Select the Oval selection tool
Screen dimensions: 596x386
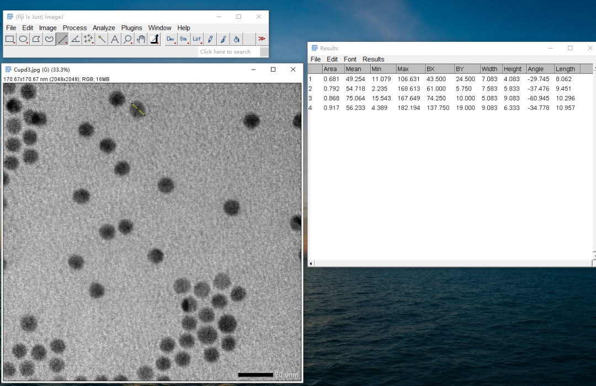(x=23, y=39)
